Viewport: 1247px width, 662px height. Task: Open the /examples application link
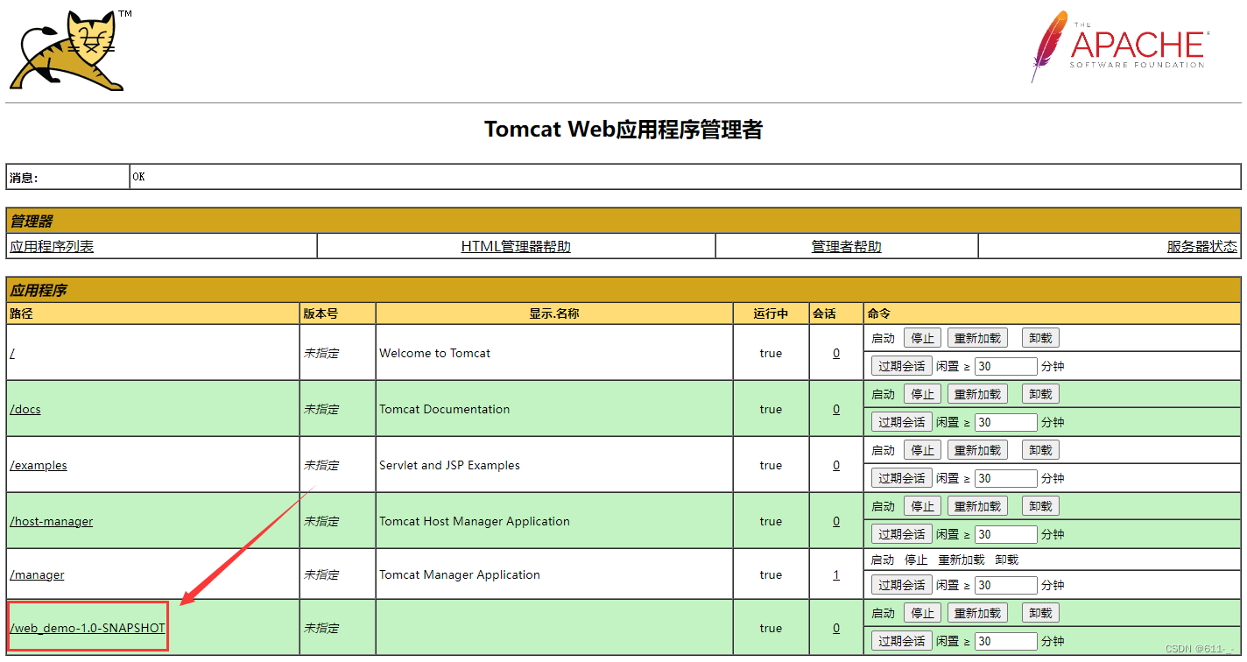pos(39,466)
